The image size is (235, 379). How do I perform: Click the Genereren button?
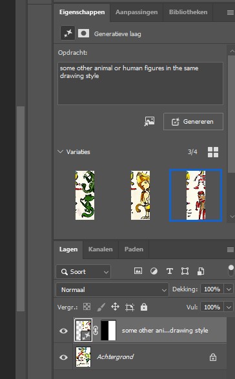193,122
